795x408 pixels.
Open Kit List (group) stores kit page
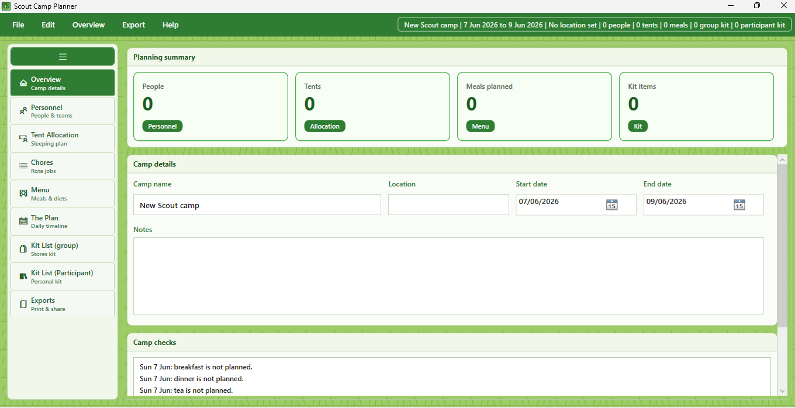coord(63,249)
